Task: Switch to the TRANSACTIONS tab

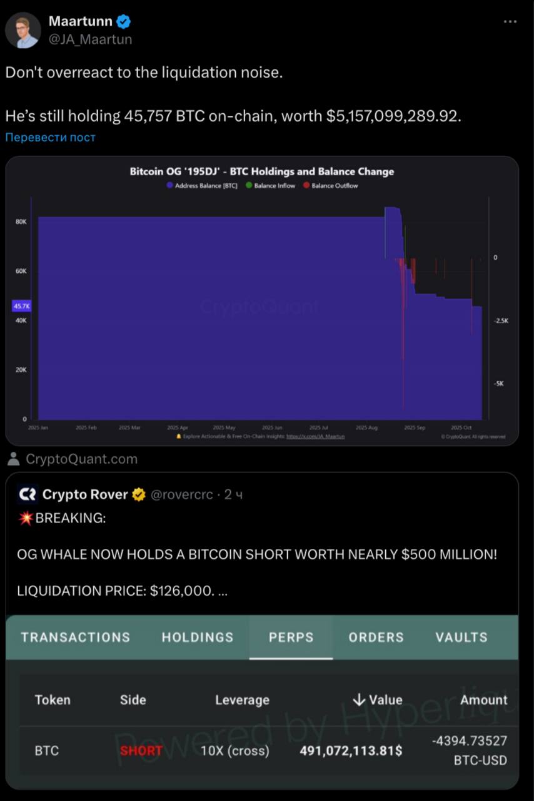Action: coord(75,637)
